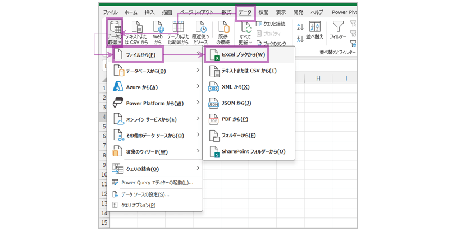Choose JSON から(J) submenu item

[x=249, y=103]
